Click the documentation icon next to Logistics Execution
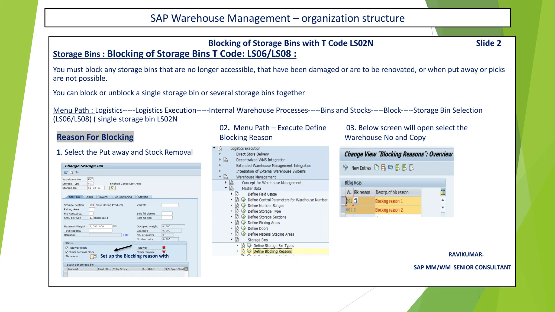This screenshot has width=555, height=312. click(x=220, y=148)
